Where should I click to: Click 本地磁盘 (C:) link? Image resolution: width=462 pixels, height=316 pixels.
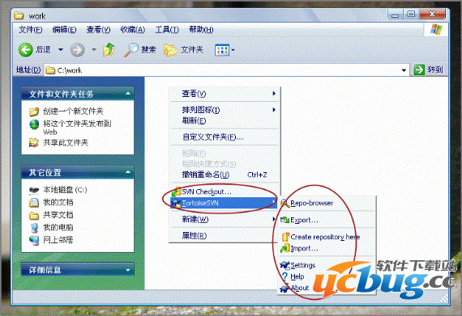pos(65,190)
